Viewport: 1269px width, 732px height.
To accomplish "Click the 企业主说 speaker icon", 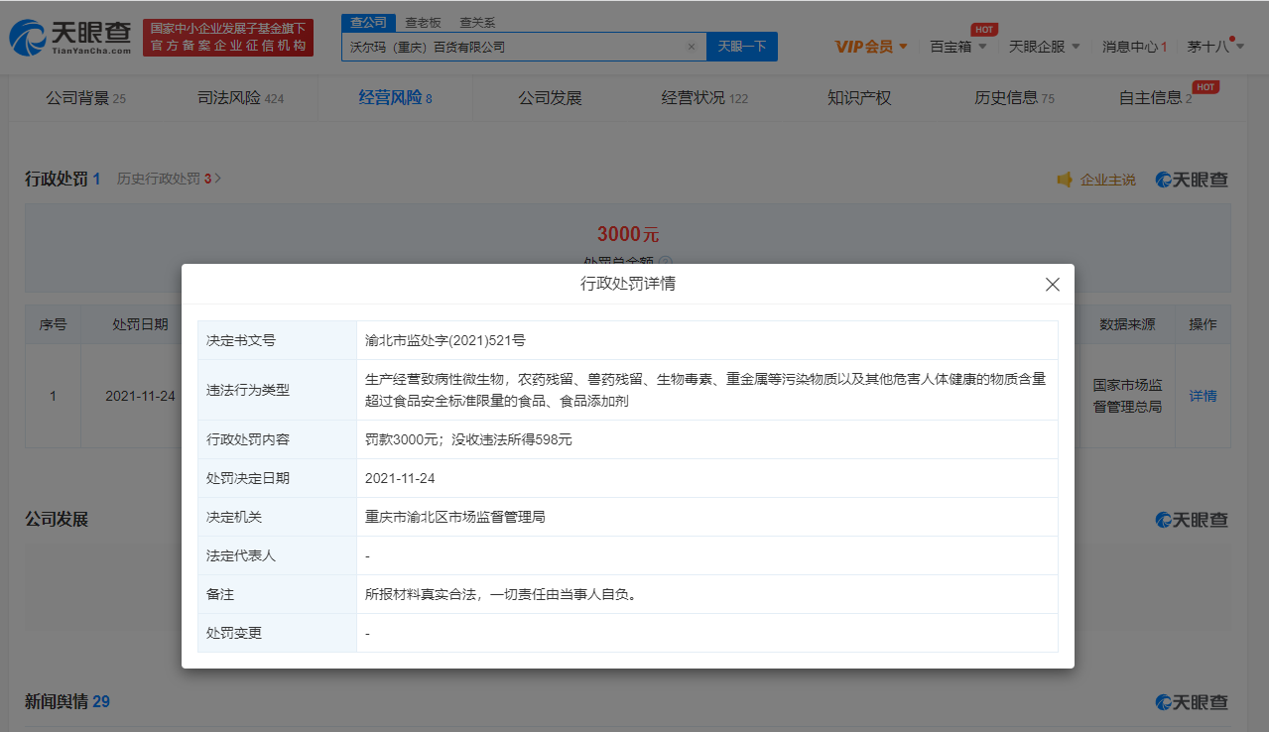I will pos(1065,180).
